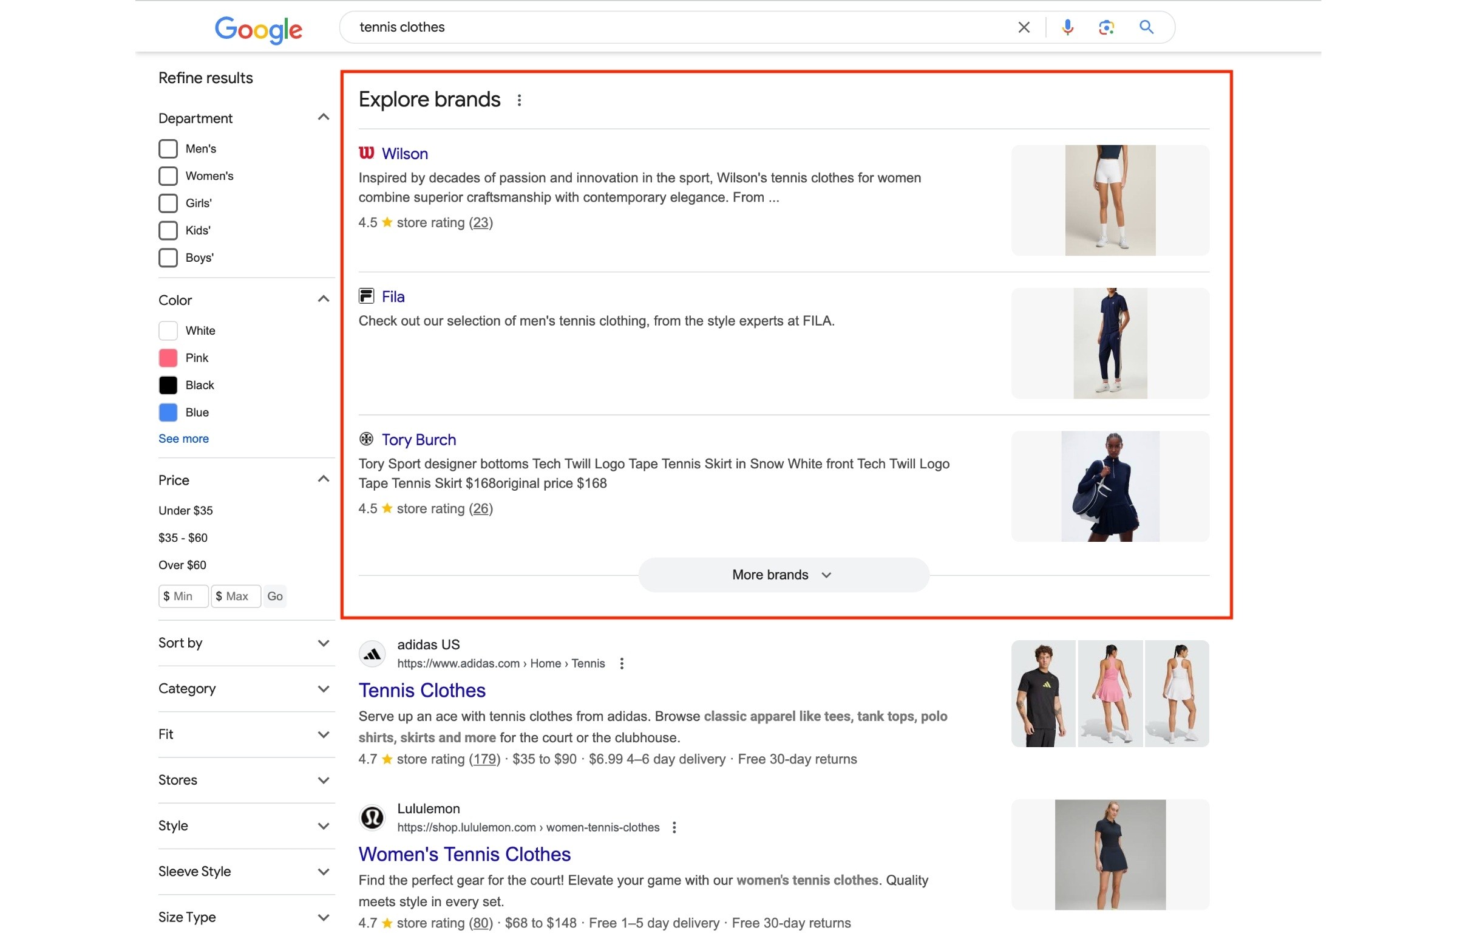Open the Wilson brand link
Image resolution: width=1457 pixels, height=950 pixels.
[x=405, y=154]
